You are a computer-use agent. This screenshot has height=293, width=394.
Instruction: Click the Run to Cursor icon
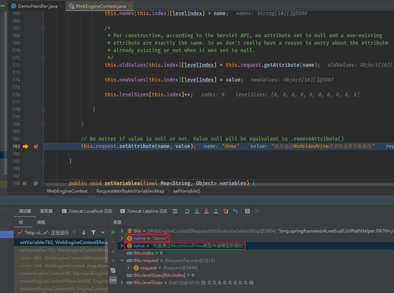pyautogui.click(x=236, y=211)
